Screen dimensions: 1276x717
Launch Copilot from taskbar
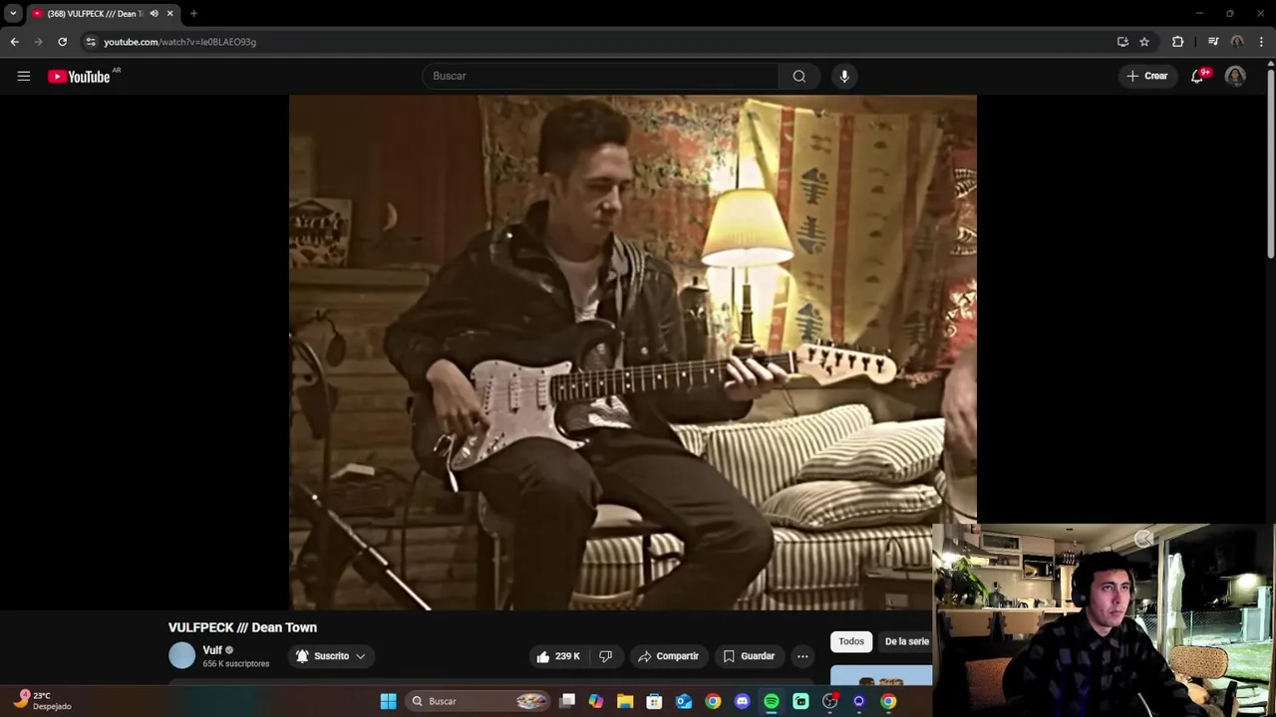596,701
